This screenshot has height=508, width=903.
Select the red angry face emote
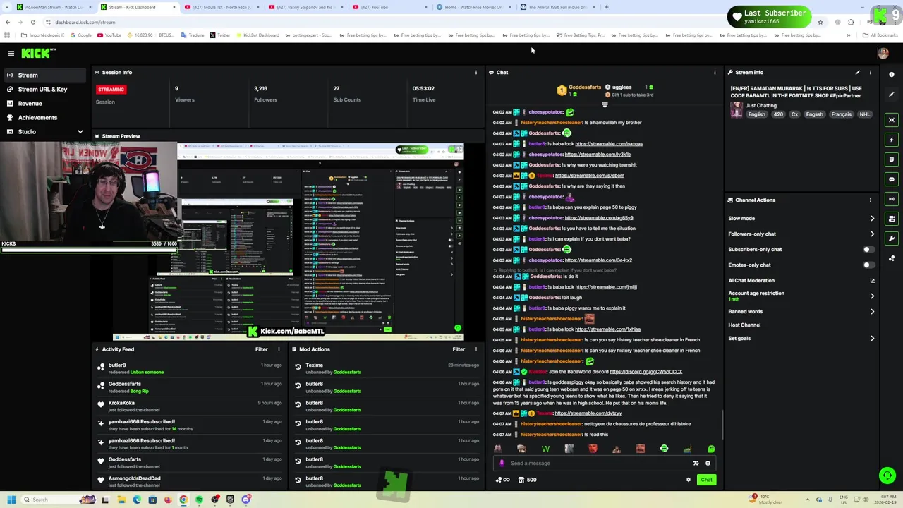pos(593,449)
